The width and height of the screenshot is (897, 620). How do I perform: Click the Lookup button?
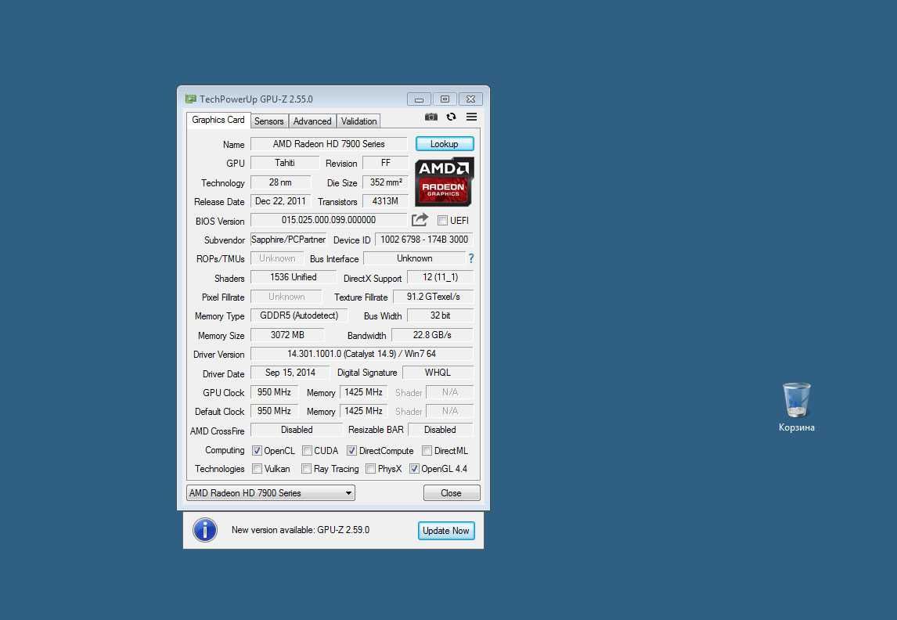click(445, 143)
